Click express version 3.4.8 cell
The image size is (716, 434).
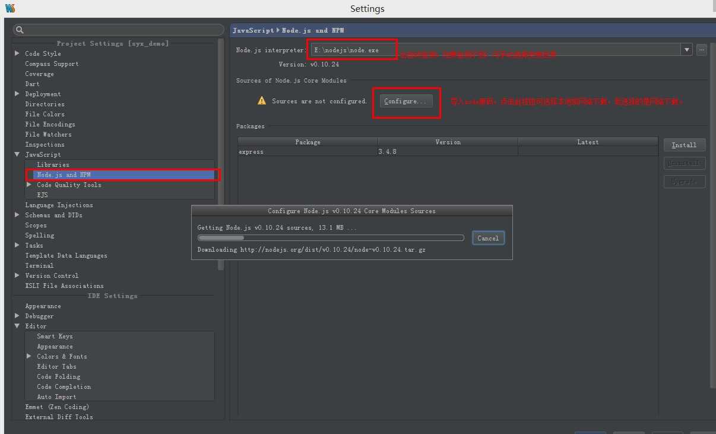click(448, 152)
